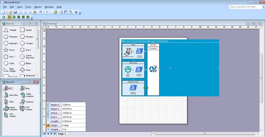
Task: Close the Size & Position window
Action: [48, 130]
